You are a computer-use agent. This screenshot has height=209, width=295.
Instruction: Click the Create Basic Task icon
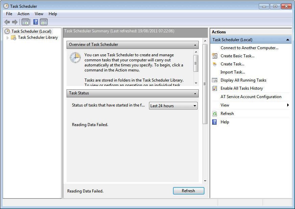pyautogui.click(x=215, y=56)
